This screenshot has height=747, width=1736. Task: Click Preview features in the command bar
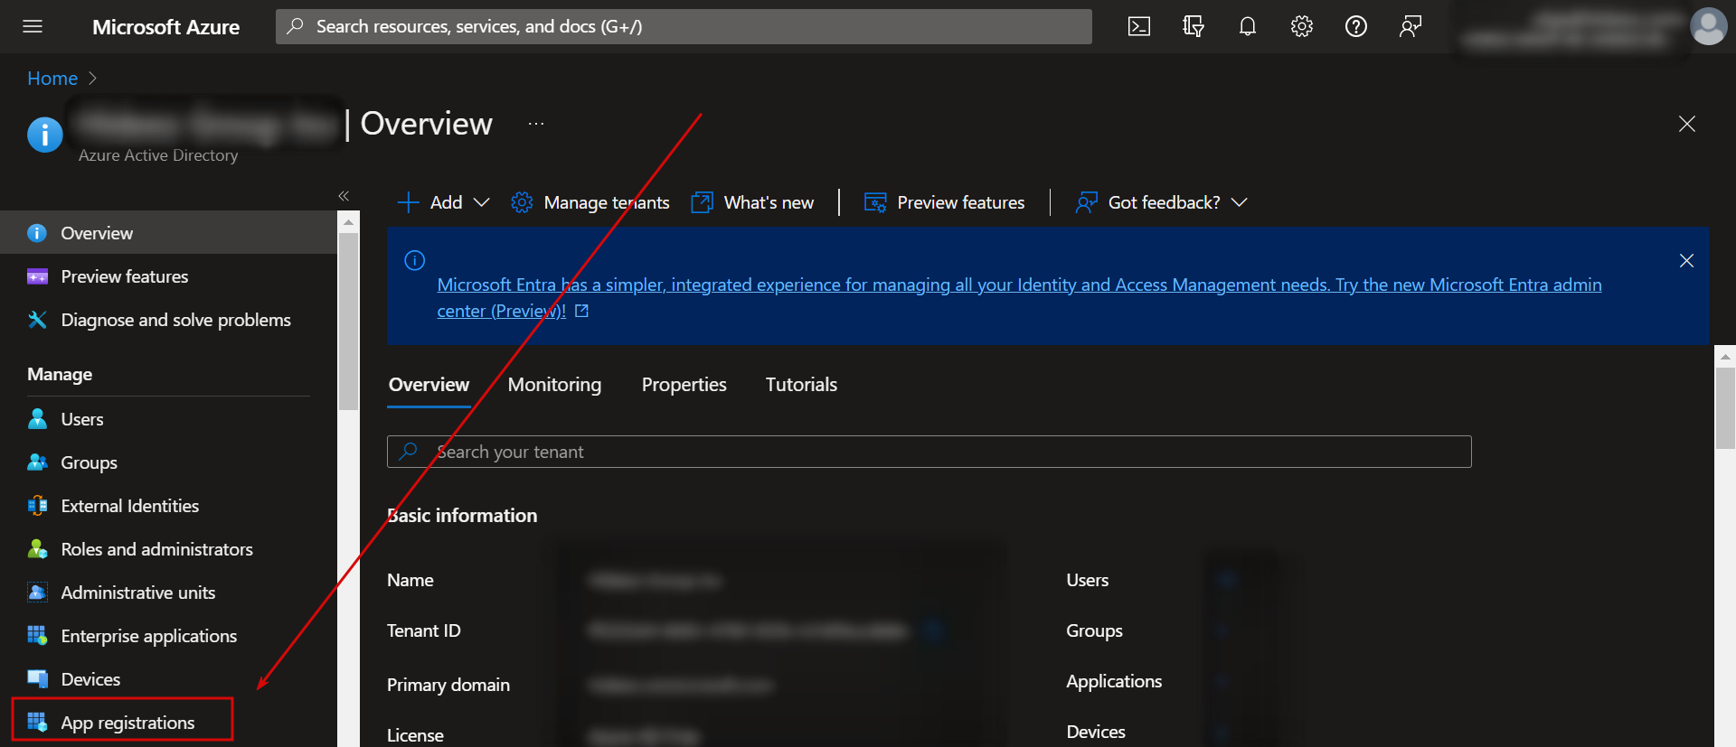point(945,202)
